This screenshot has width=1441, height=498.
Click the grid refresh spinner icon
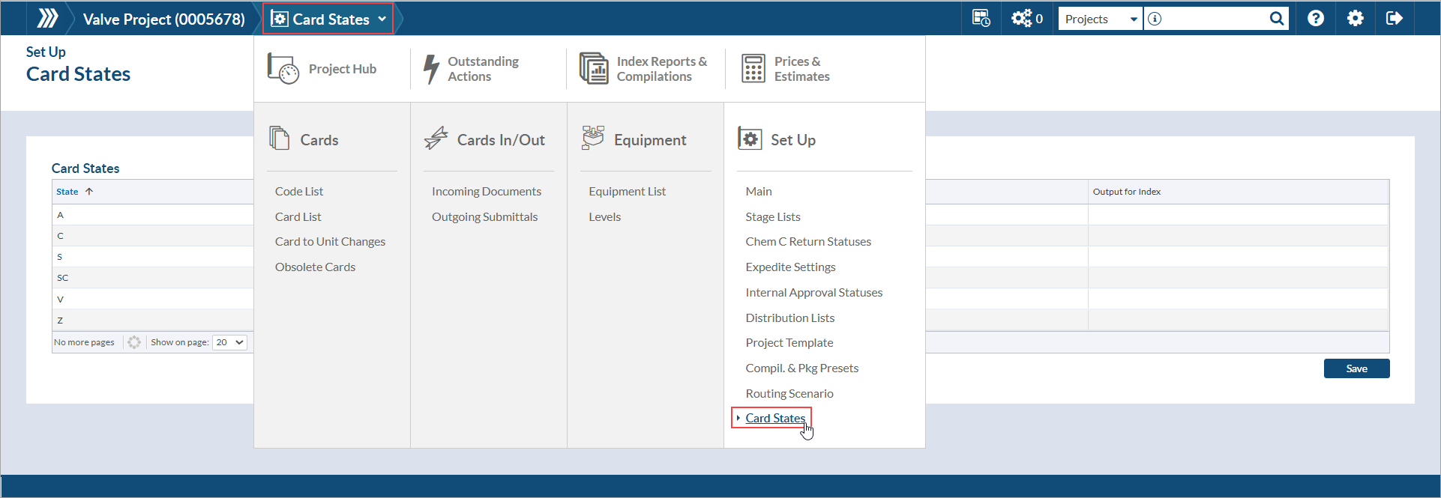[x=134, y=342]
